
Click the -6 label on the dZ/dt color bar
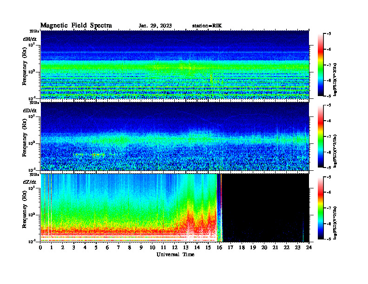click(329, 193)
